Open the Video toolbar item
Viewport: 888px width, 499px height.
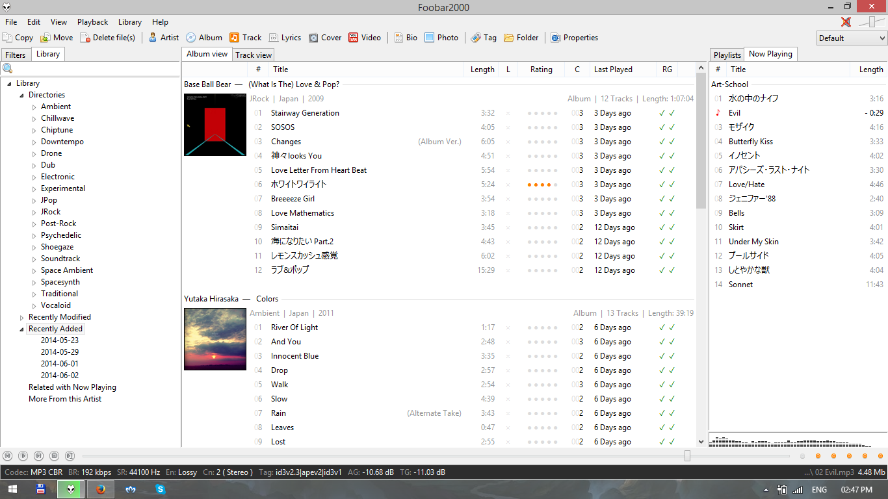point(365,38)
